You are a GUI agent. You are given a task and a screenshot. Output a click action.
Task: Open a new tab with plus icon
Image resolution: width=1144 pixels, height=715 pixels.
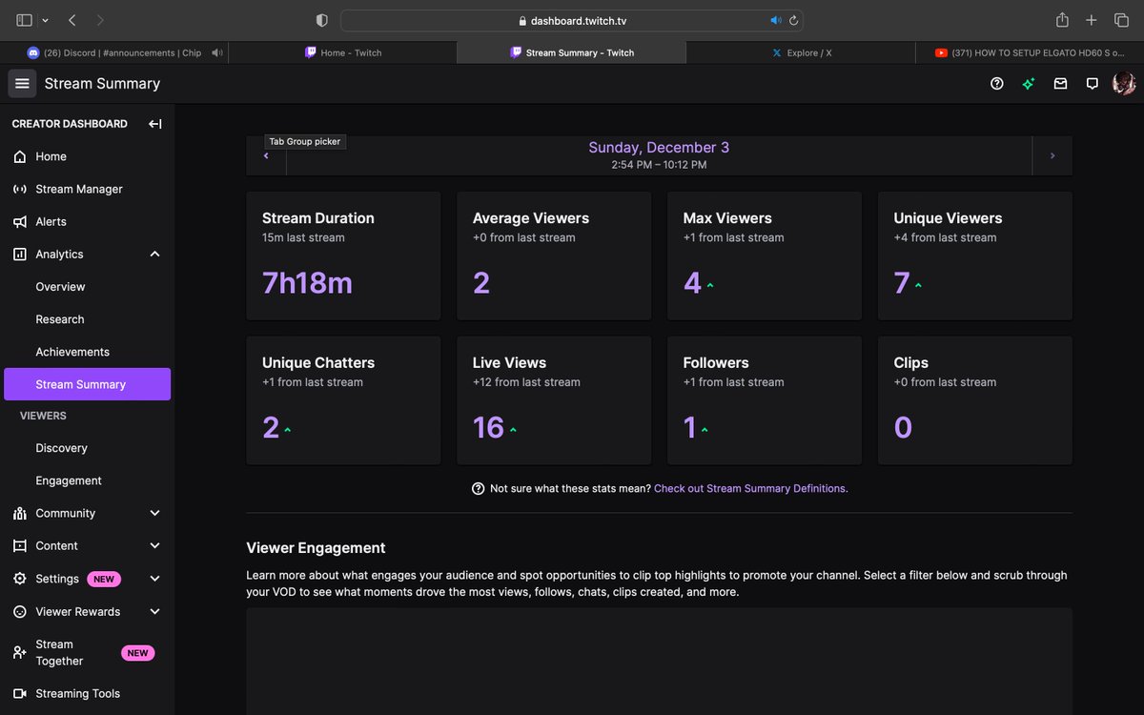1092,20
